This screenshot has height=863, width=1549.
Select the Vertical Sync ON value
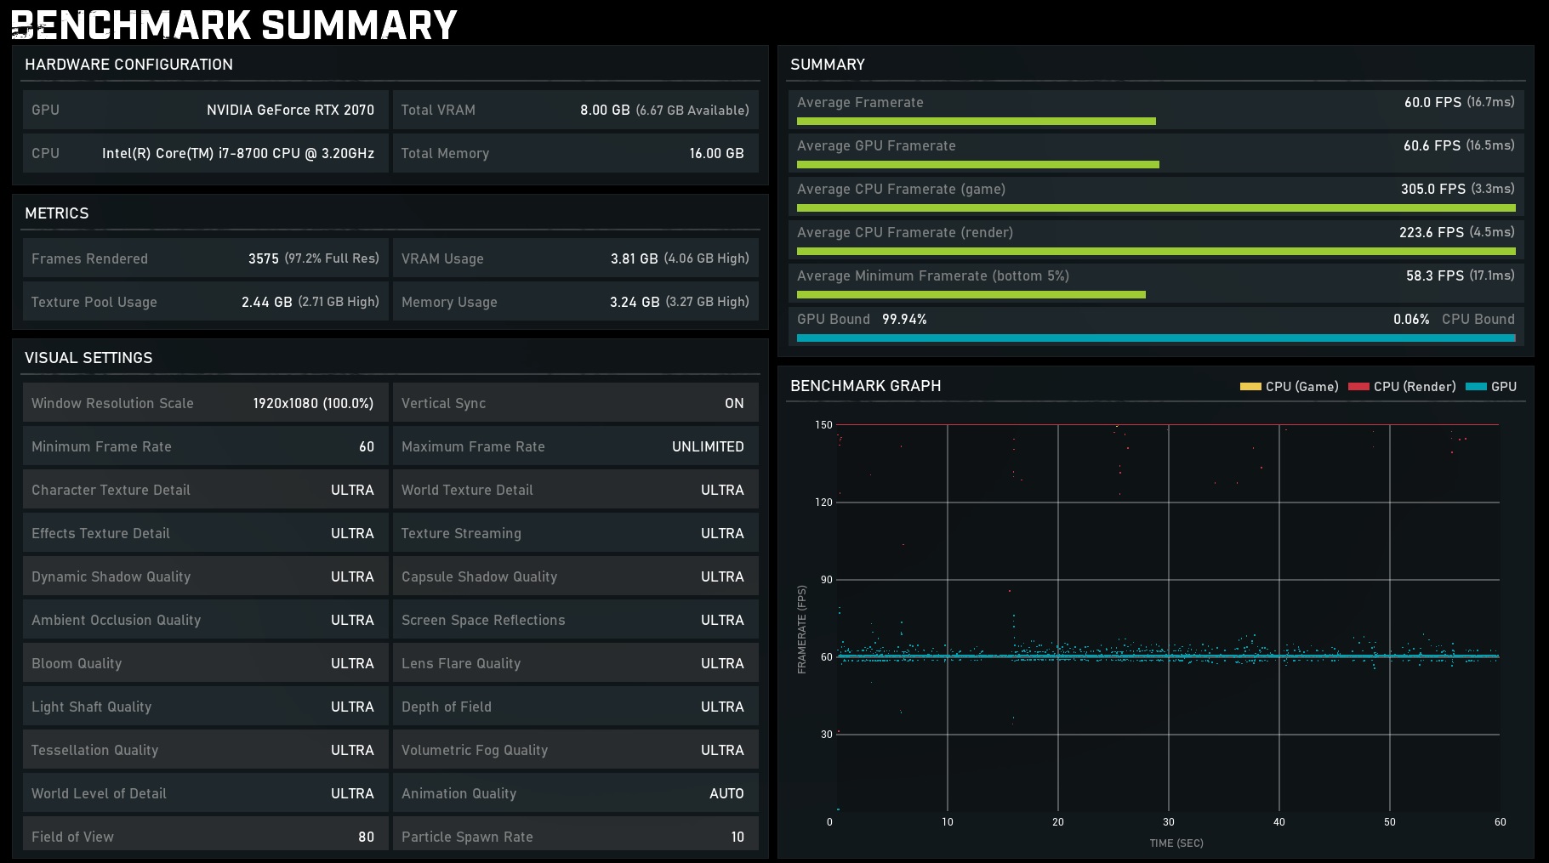pos(733,403)
